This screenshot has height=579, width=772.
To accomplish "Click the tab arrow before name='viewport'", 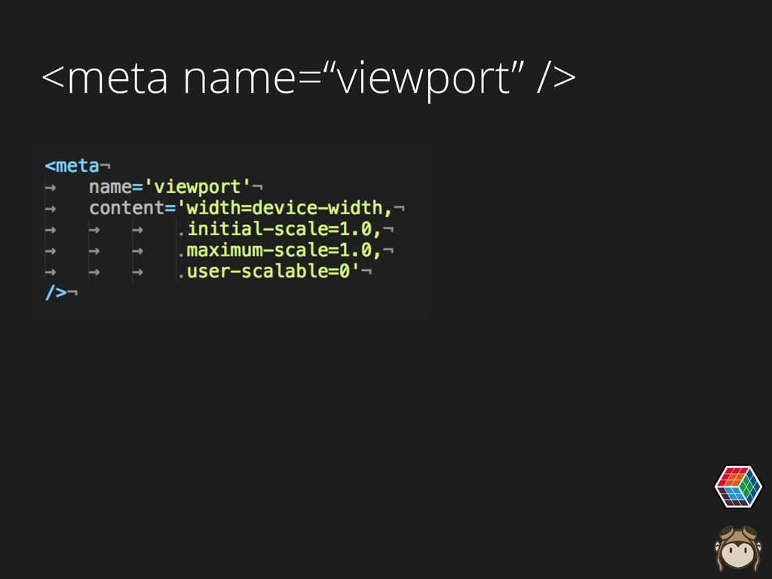I will [x=51, y=186].
